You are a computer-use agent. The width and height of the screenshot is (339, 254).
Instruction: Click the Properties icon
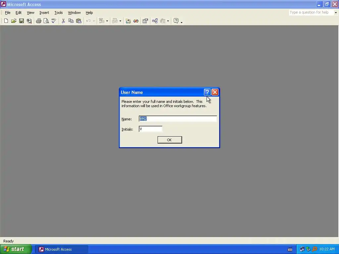[x=145, y=21]
